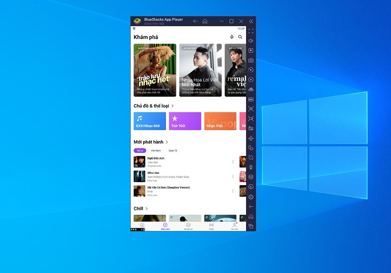Open the Chill playlist with capped person

[x=185, y=218]
